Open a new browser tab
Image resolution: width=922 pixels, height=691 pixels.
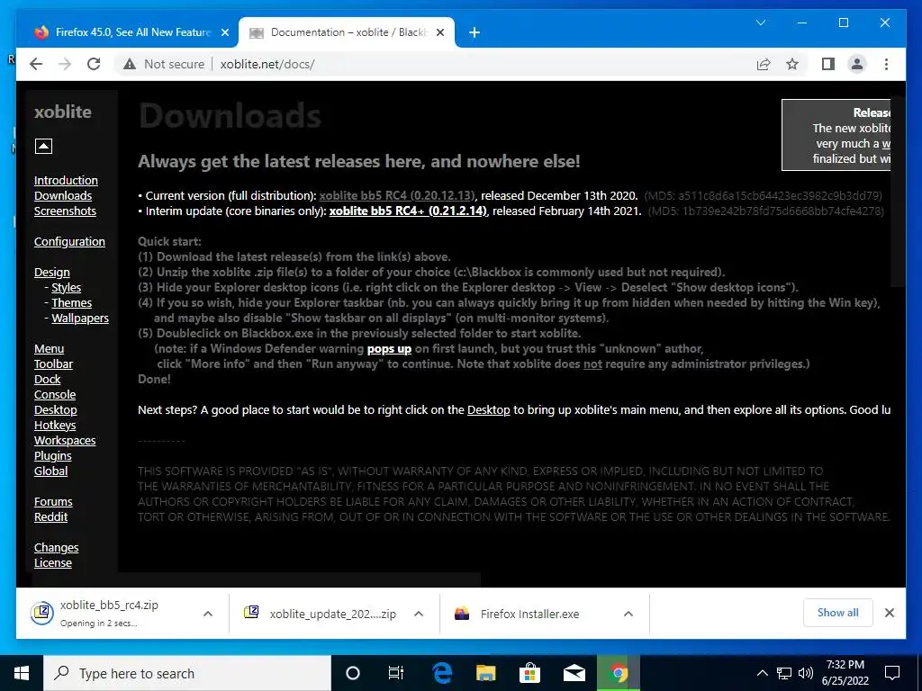click(x=475, y=33)
